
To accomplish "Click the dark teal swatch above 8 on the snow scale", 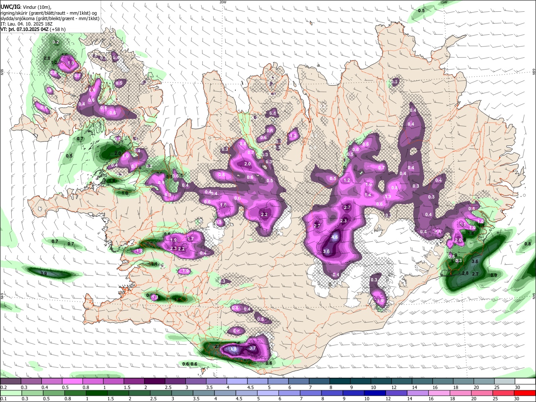I will (x=340, y=381).
